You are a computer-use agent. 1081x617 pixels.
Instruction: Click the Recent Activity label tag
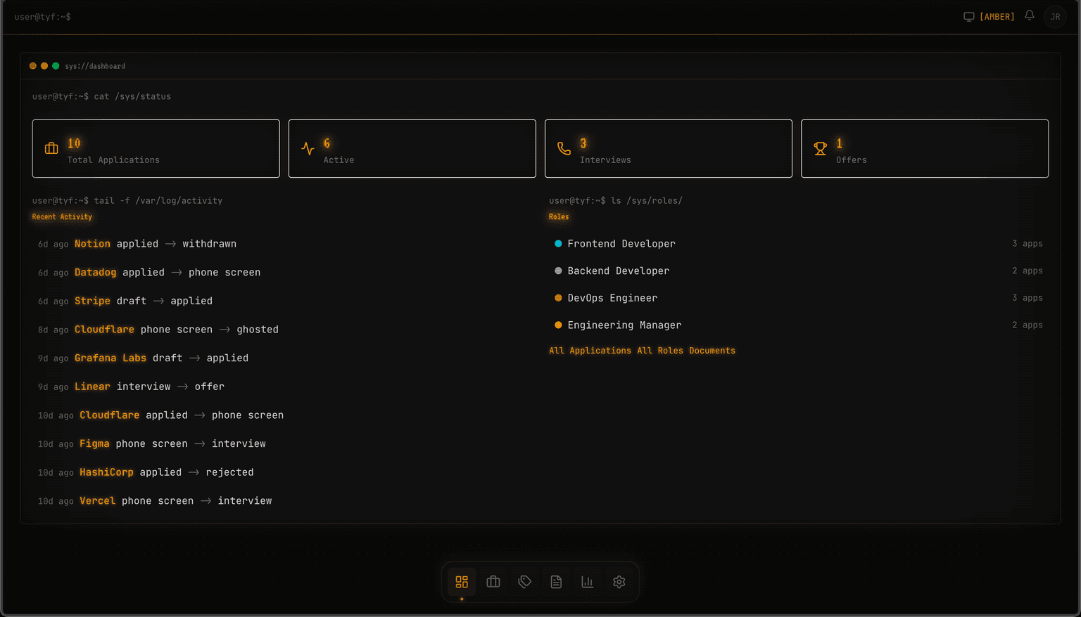[62, 216]
